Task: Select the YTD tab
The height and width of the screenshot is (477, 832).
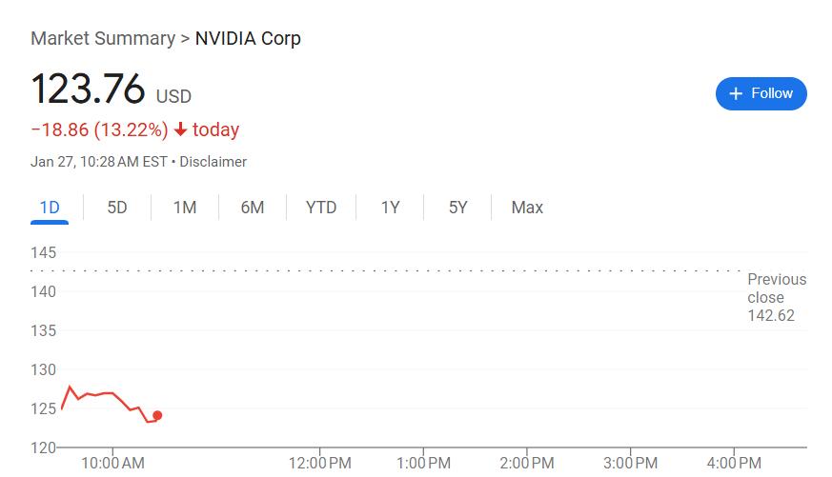Action: click(x=321, y=208)
